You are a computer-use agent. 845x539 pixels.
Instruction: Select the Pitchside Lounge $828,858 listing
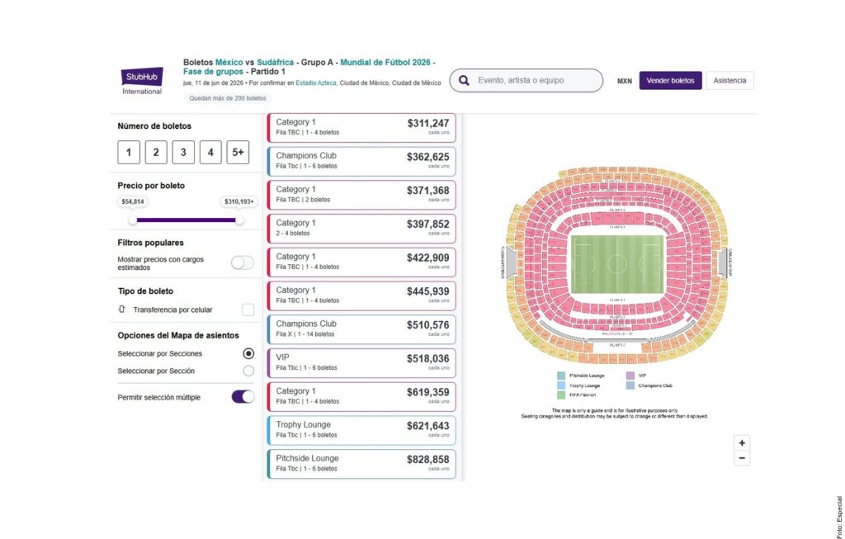tap(361, 463)
